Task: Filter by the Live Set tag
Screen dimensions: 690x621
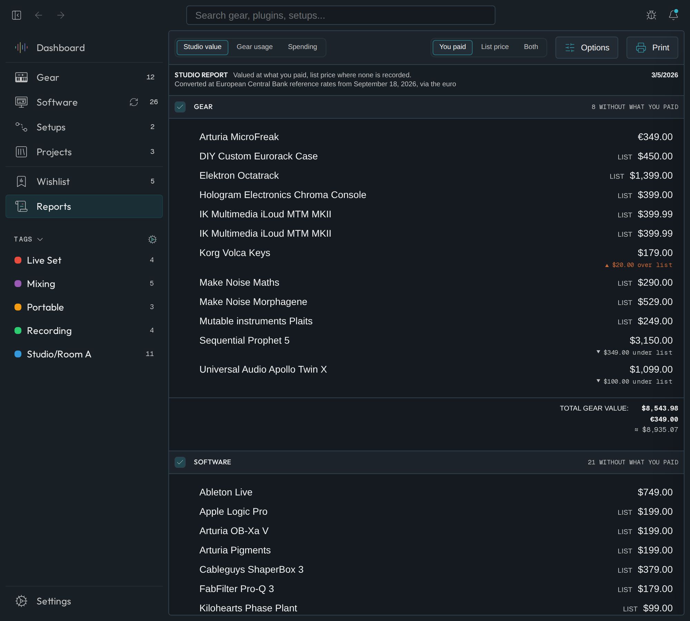Action: (84, 260)
